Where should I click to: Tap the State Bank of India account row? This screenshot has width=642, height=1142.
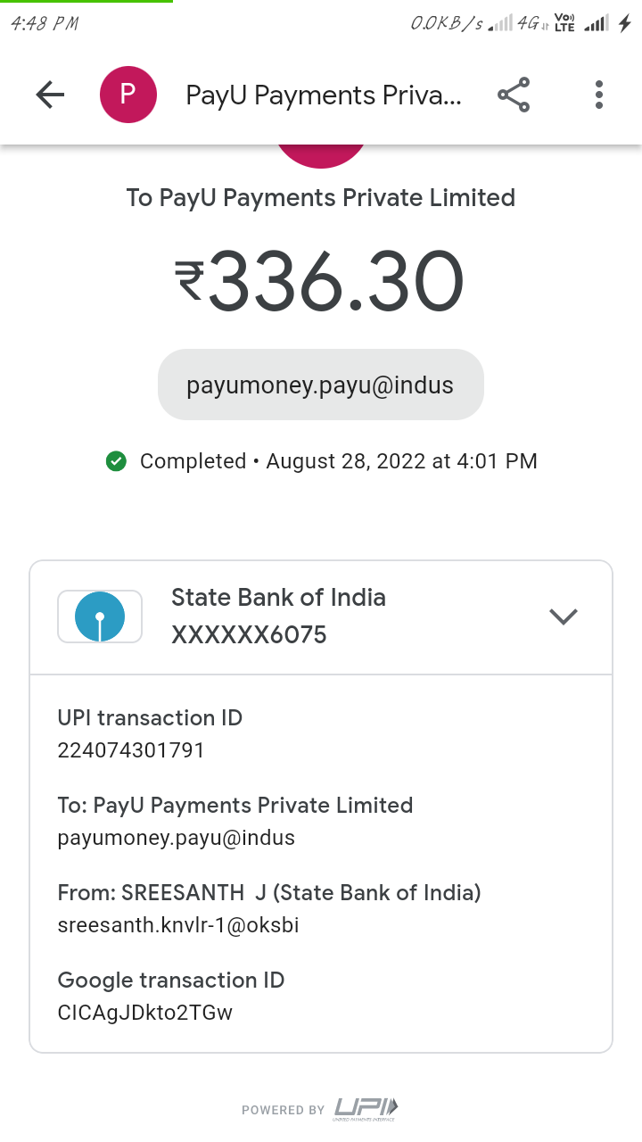tap(321, 617)
